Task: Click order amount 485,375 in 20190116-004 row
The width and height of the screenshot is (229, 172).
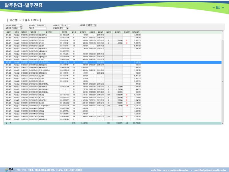Action: pyautogui.click(x=85, y=38)
